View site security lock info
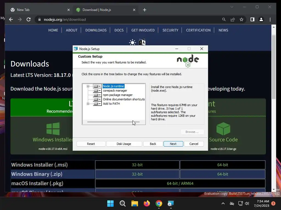Screen dimensions: 281x210 (x=40, y=19)
